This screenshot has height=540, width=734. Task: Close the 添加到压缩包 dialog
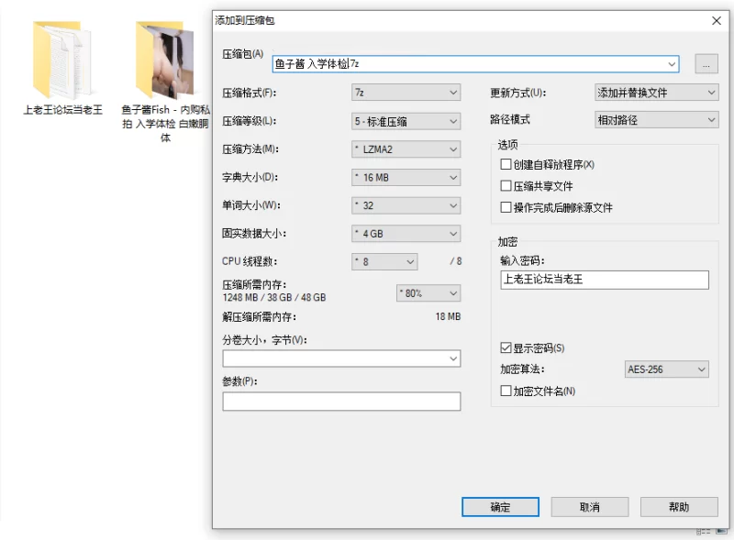point(717,20)
